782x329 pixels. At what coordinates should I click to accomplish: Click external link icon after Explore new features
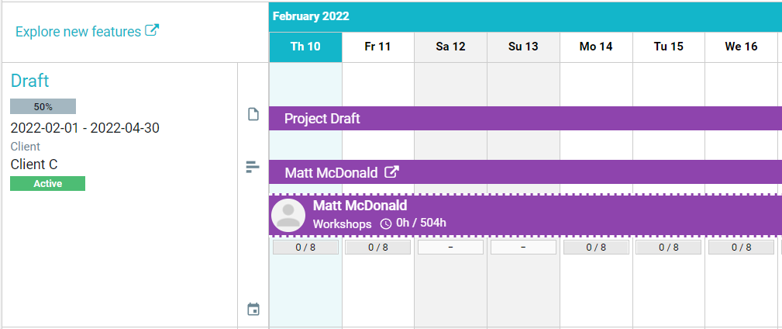tap(153, 31)
